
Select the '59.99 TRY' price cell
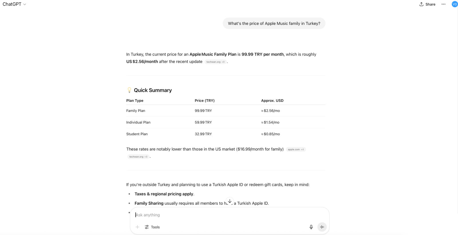pos(203,122)
